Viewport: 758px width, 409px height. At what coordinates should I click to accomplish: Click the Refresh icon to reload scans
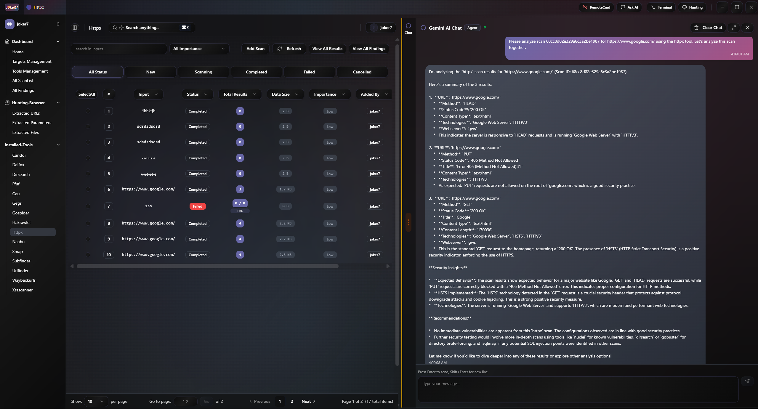(279, 49)
